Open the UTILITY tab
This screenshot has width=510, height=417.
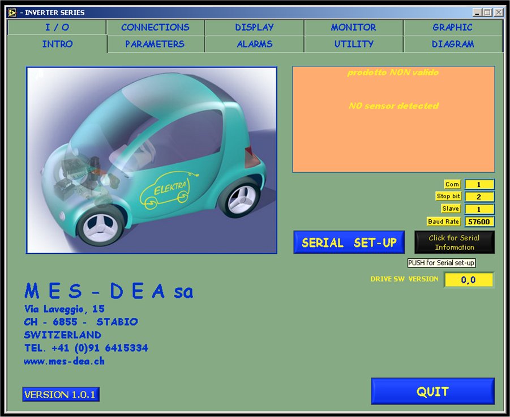(x=354, y=44)
